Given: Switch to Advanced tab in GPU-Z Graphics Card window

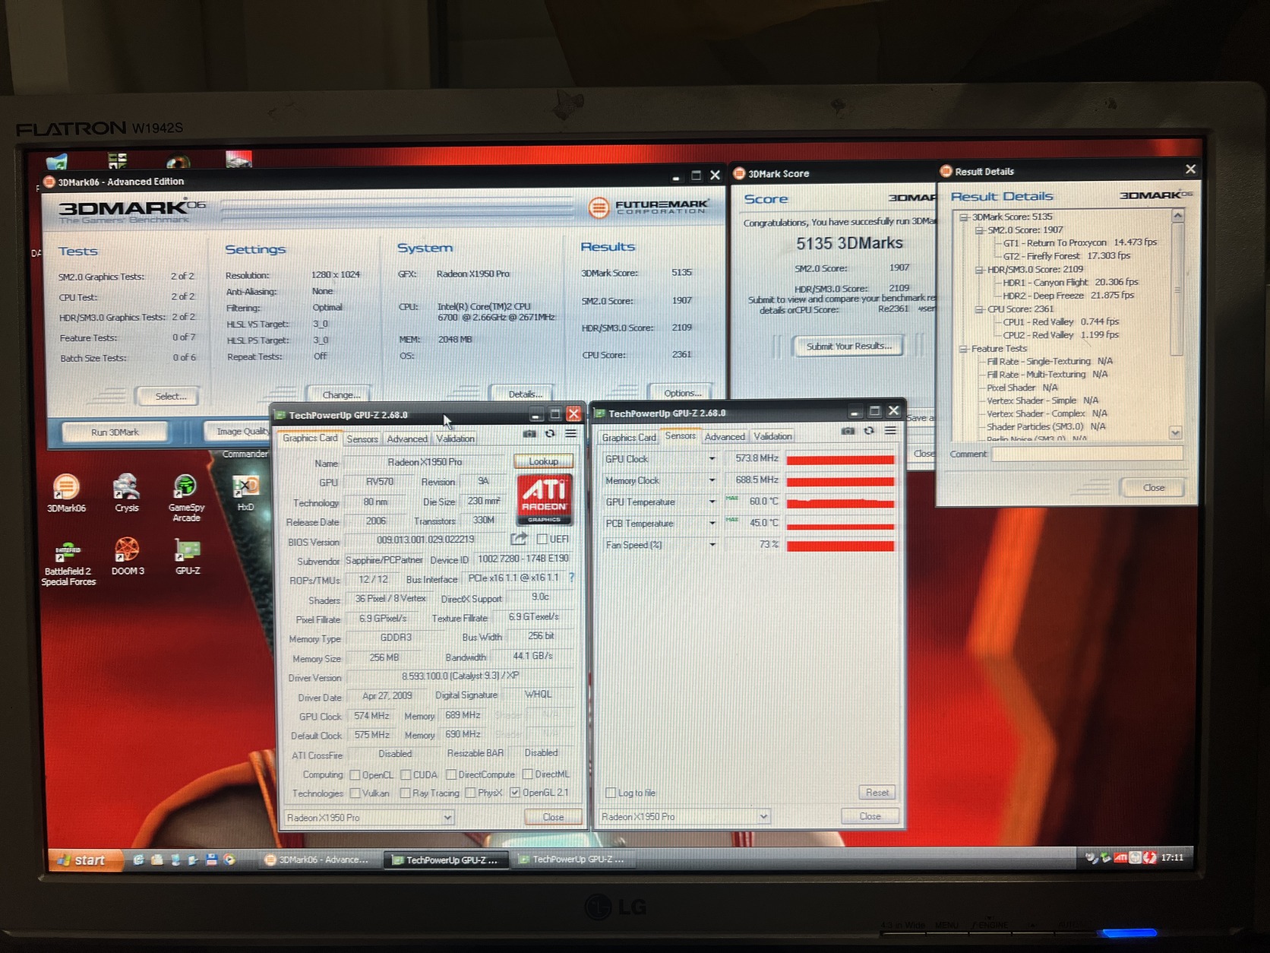Looking at the screenshot, I should point(407,439).
